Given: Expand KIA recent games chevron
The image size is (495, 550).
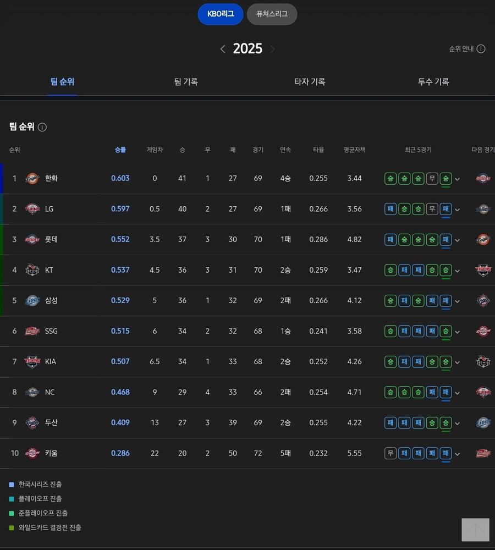Looking at the screenshot, I should pos(457,362).
